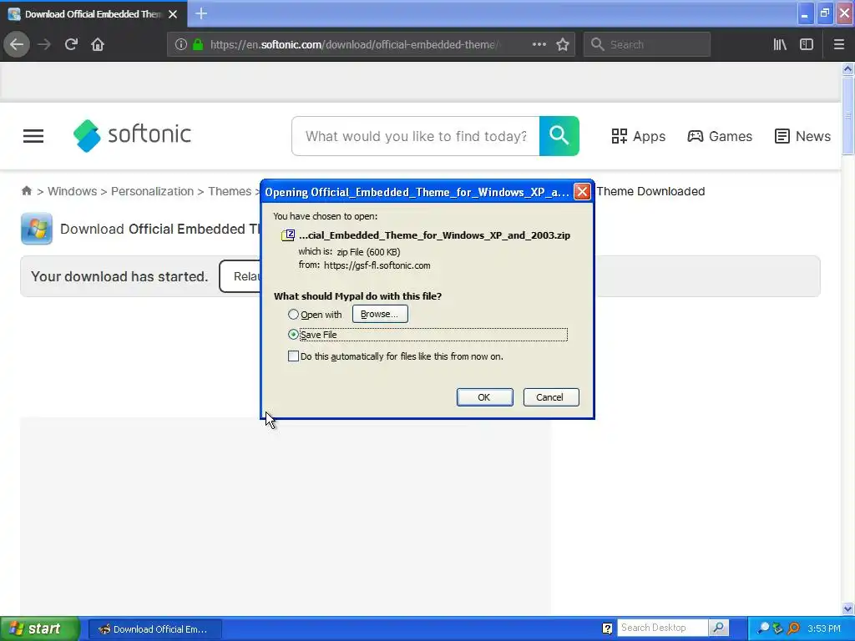This screenshot has height=641, width=855.
Task: Go back using the browser back arrow
Action: pyautogui.click(x=17, y=44)
